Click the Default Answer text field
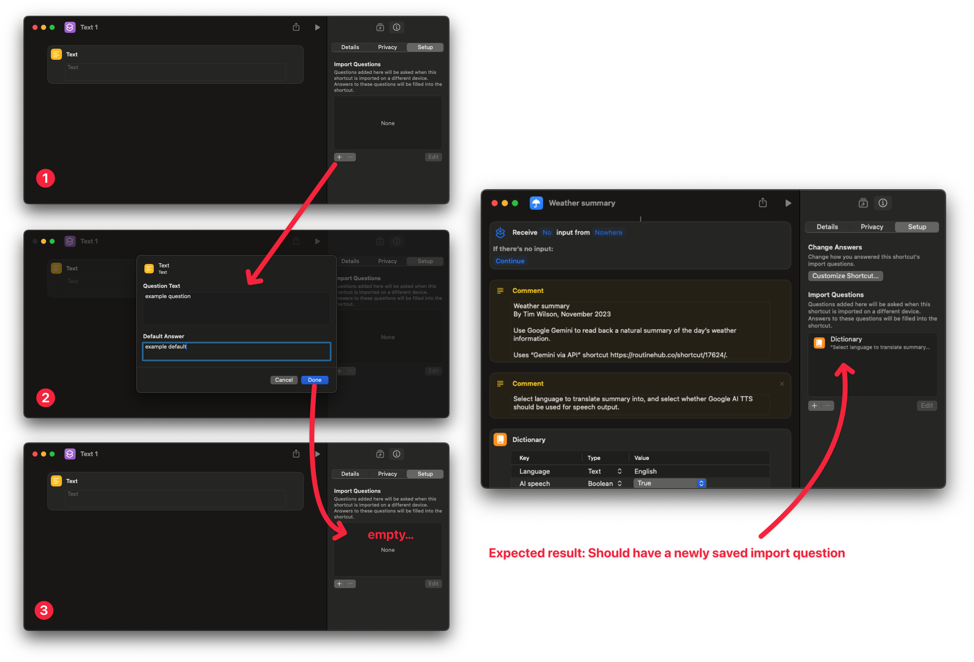Viewport: 974px width, 662px height. (x=236, y=351)
